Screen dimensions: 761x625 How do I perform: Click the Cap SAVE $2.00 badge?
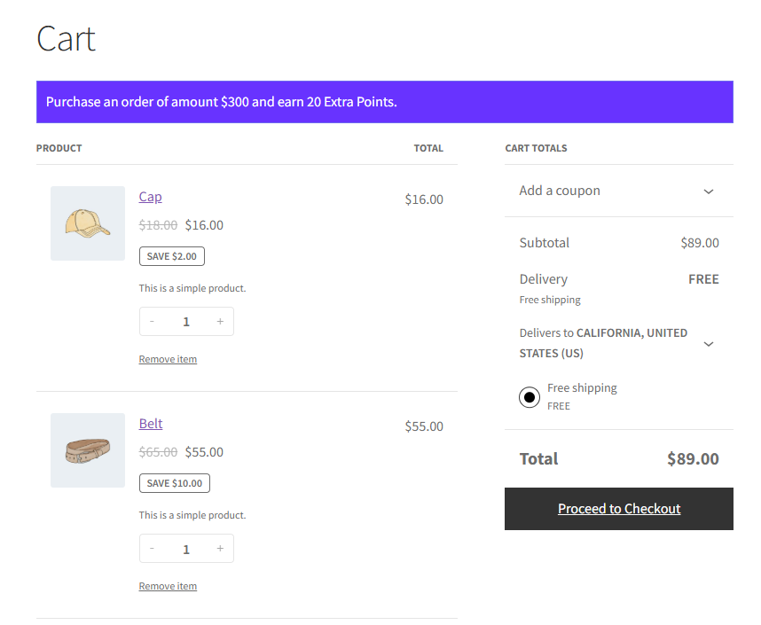[172, 256]
